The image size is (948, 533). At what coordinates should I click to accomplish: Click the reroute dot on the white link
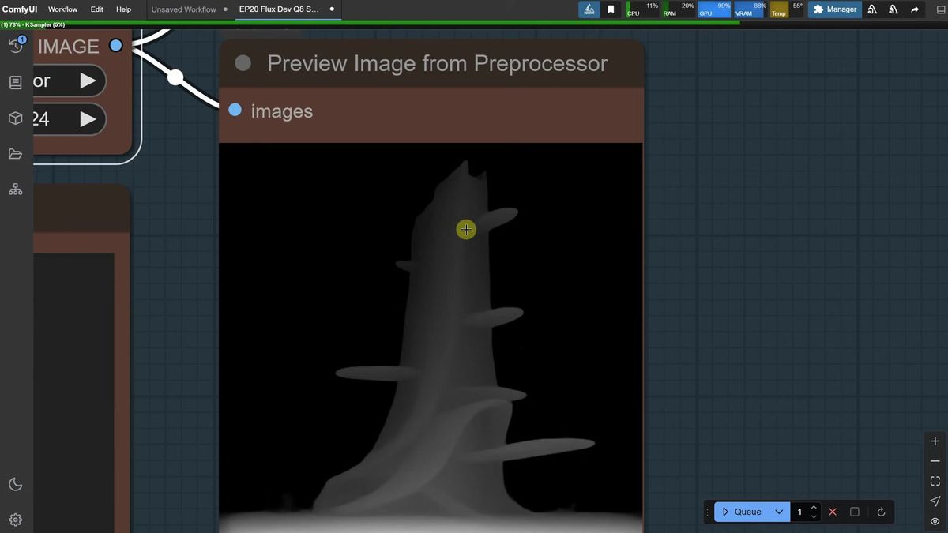(175, 77)
